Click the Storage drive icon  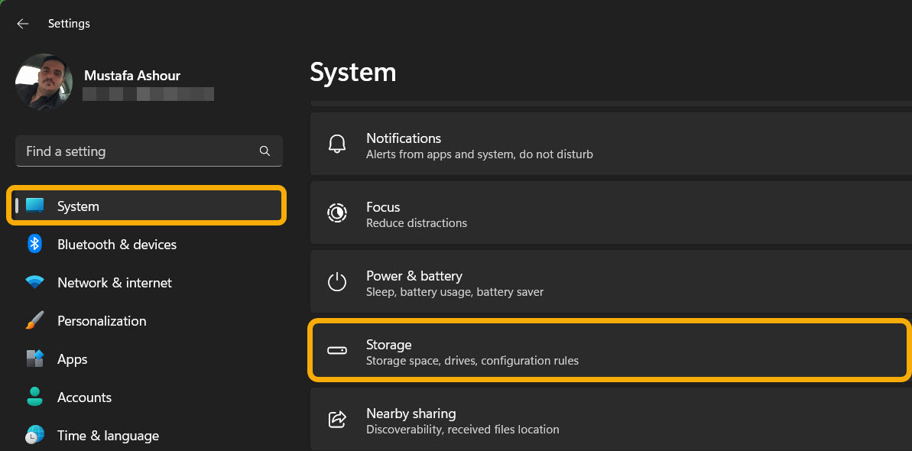(x=337, y=350)
